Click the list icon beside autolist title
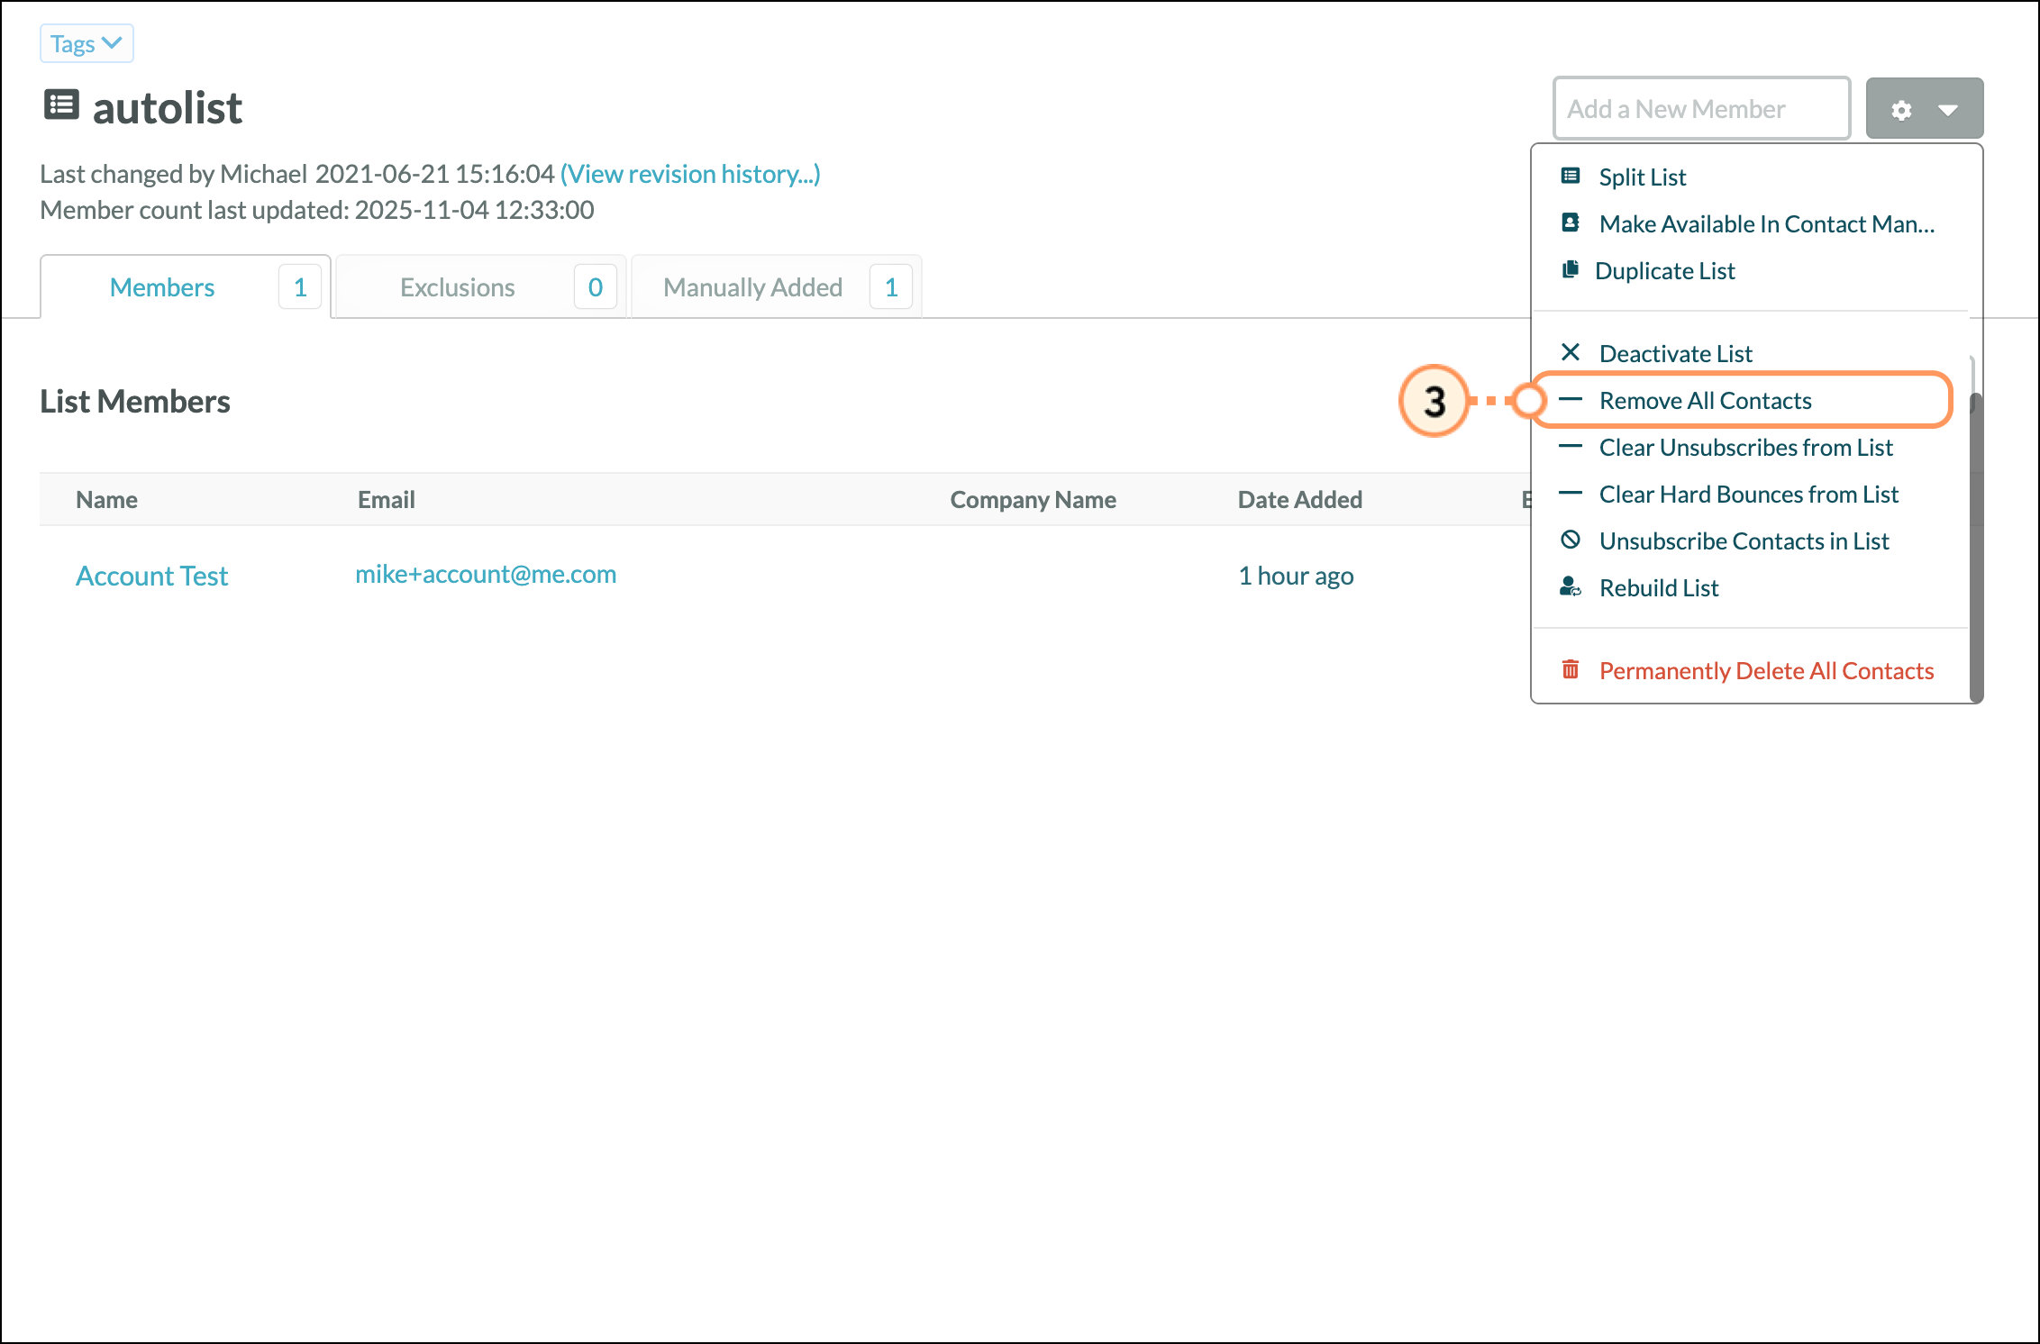 click(61, 105)
